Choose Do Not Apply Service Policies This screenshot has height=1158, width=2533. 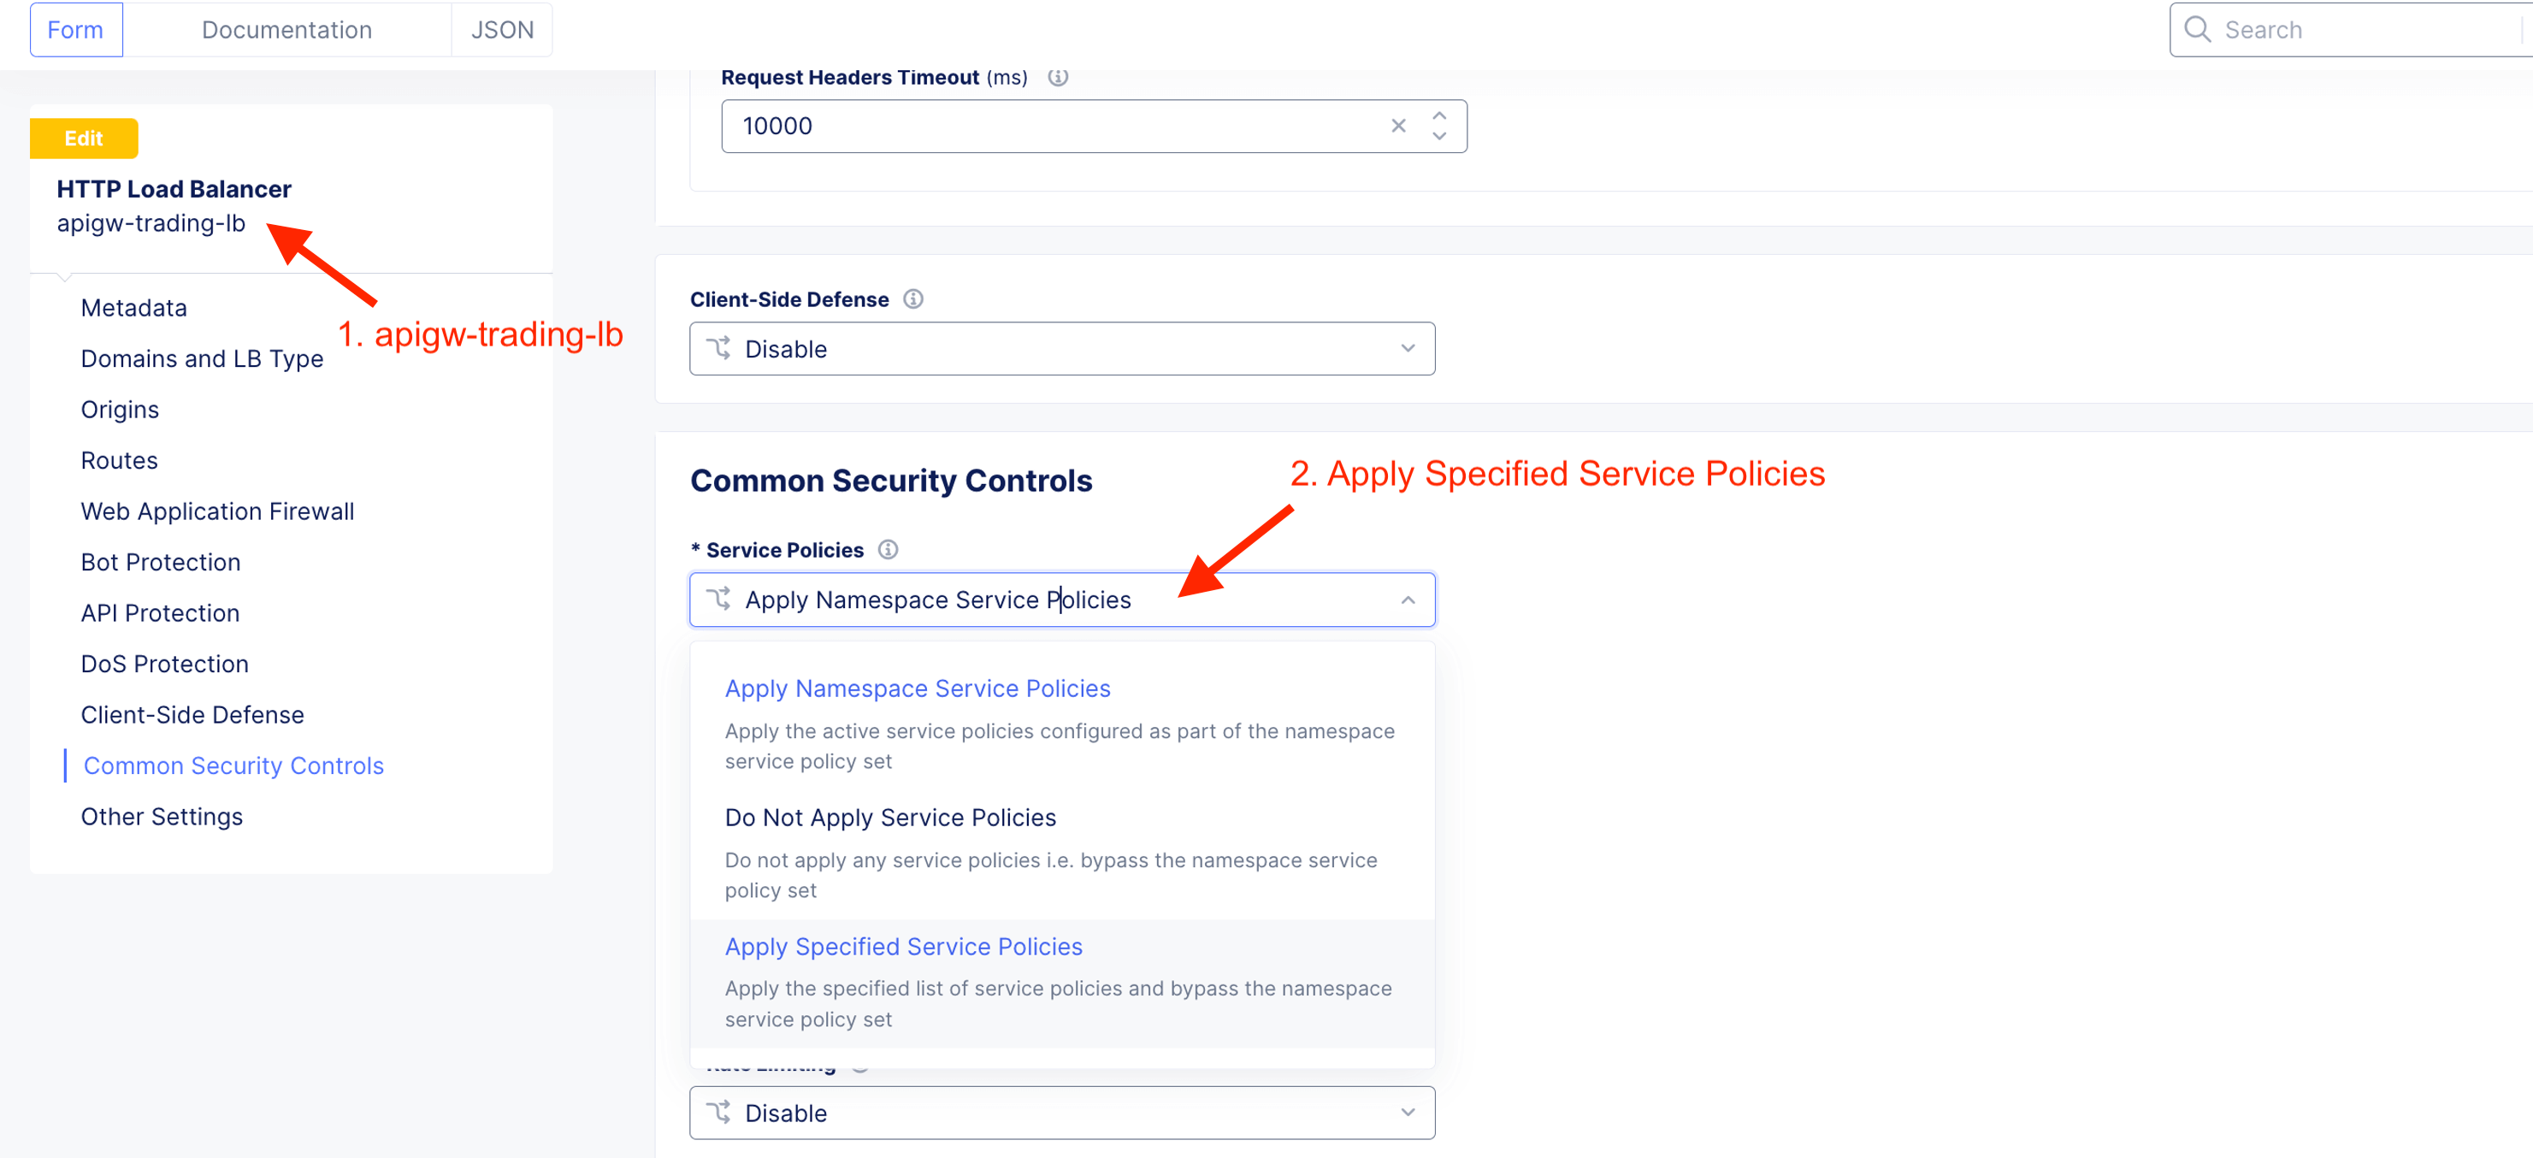coord(890,818)
